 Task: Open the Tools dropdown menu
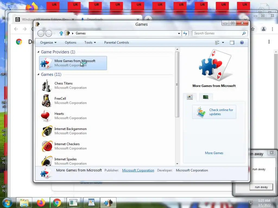point(90,43)
